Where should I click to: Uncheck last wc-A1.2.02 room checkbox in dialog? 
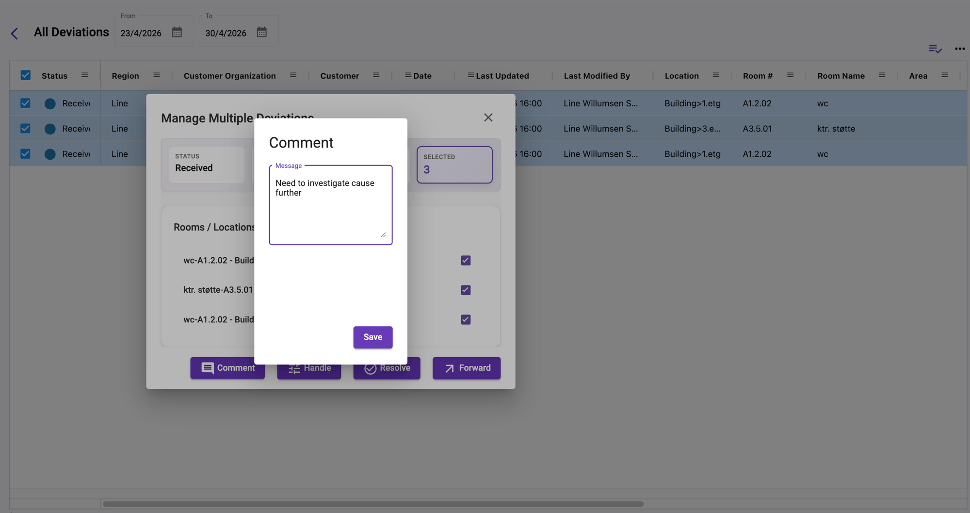tap(466, 320)
